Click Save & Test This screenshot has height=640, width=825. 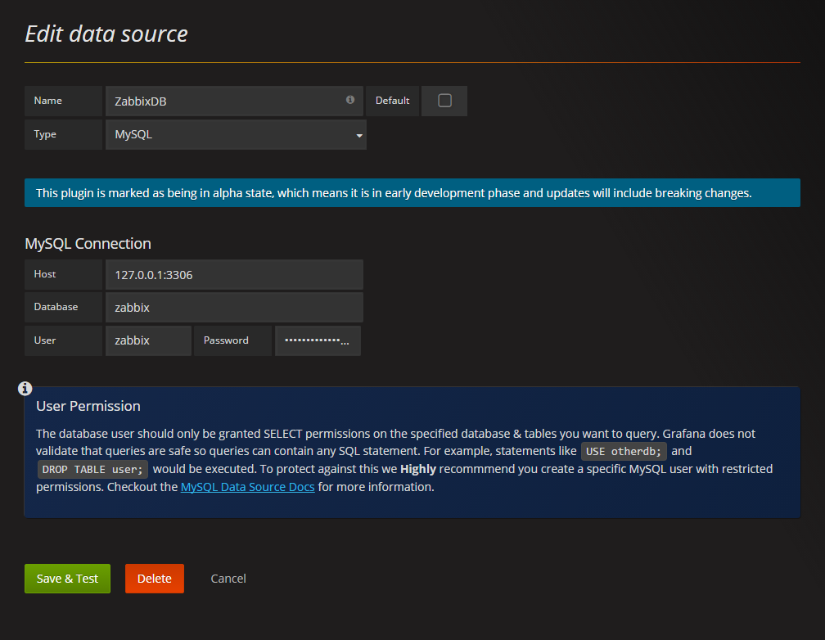pos(67,578)
